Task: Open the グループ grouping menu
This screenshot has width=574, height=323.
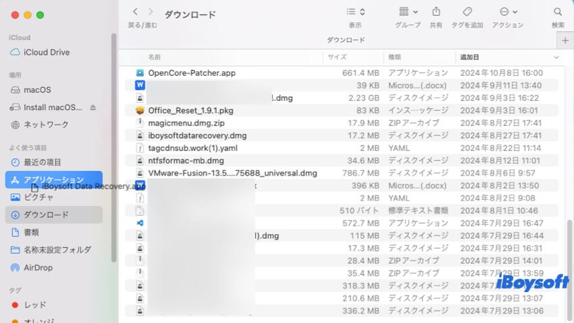Action: [408, 11]
